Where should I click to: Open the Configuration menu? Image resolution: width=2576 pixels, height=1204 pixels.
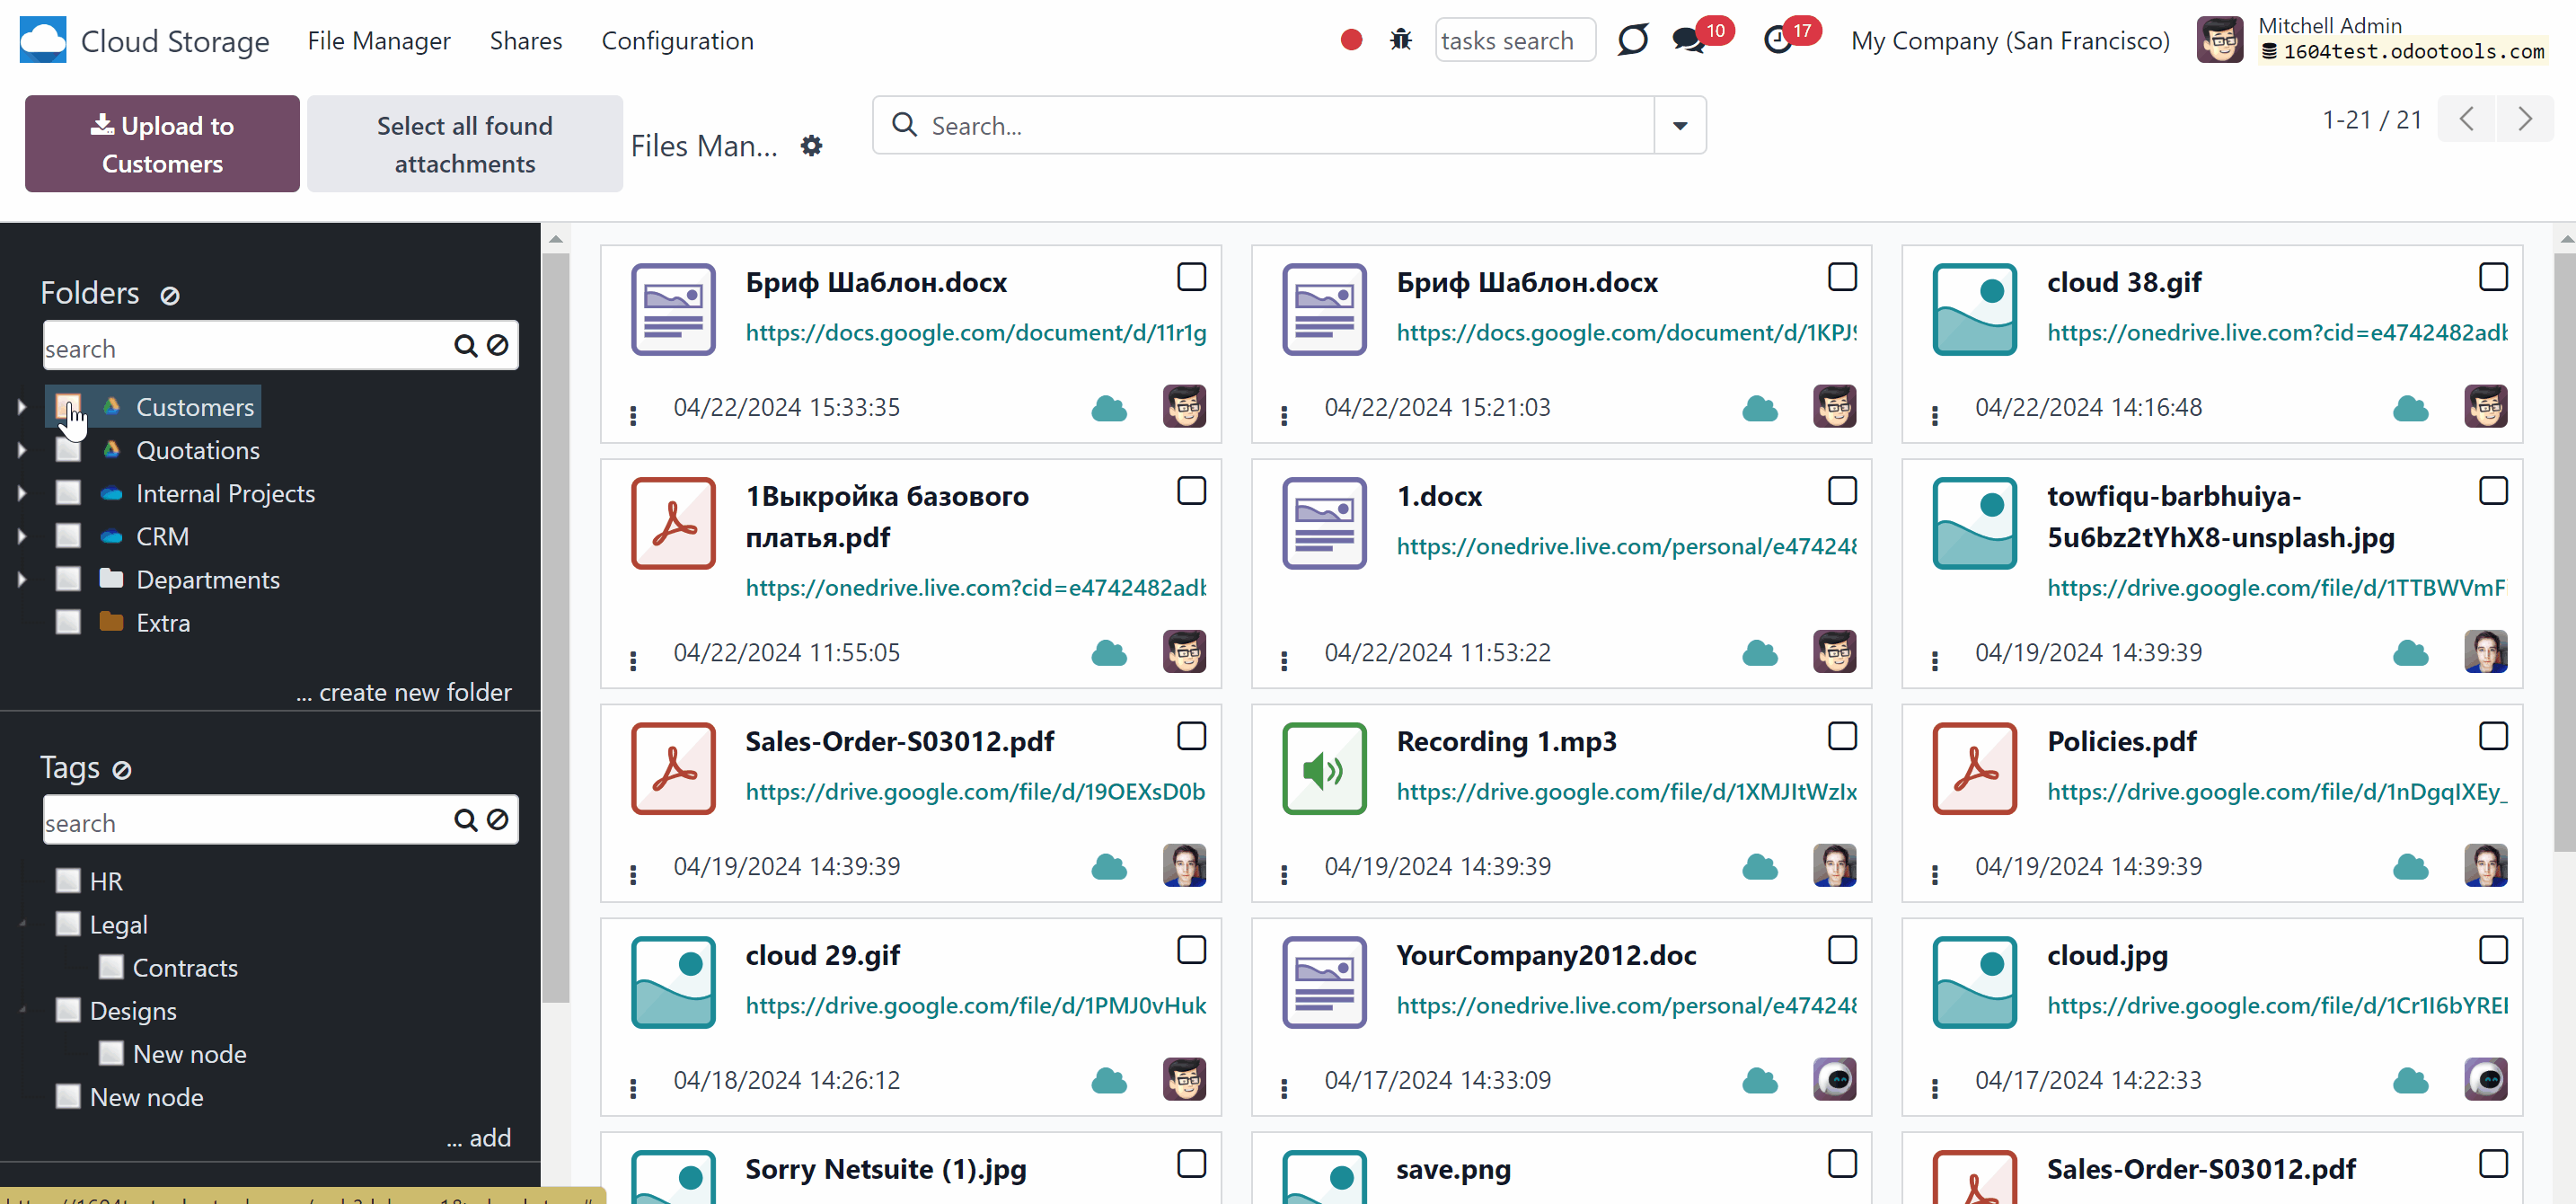coord(677,41)
